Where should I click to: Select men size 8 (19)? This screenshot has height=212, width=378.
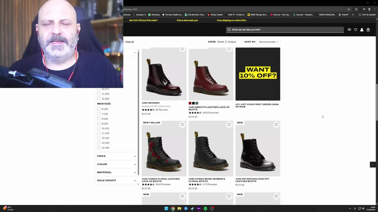pyautogui.click(x=99, y=119)
